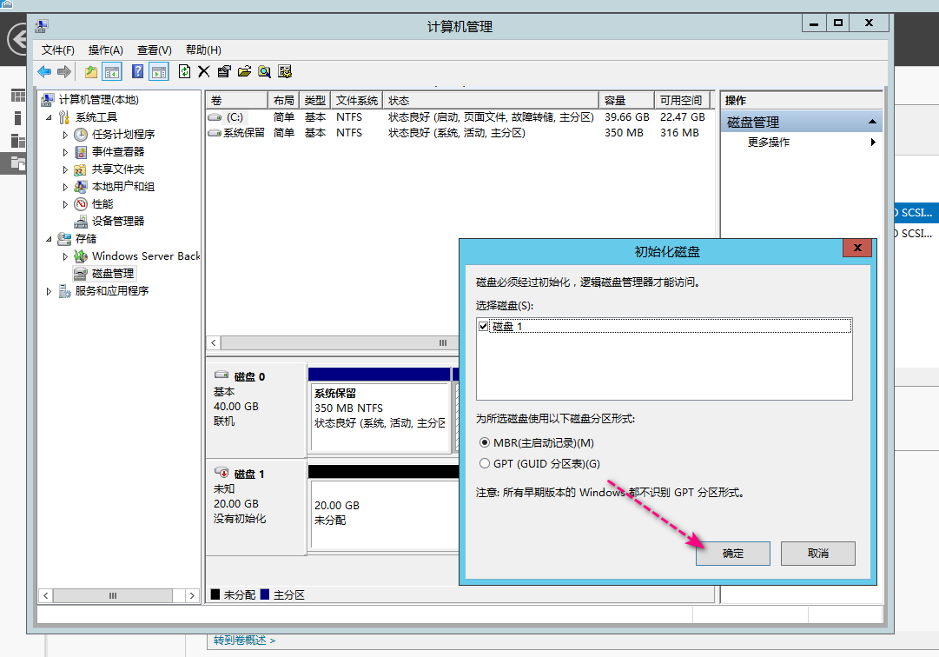The width and height of the screenshot is (939, 657).
Task: Select 磁盘管理 in the tree
Action: click(x=113, y=274)
